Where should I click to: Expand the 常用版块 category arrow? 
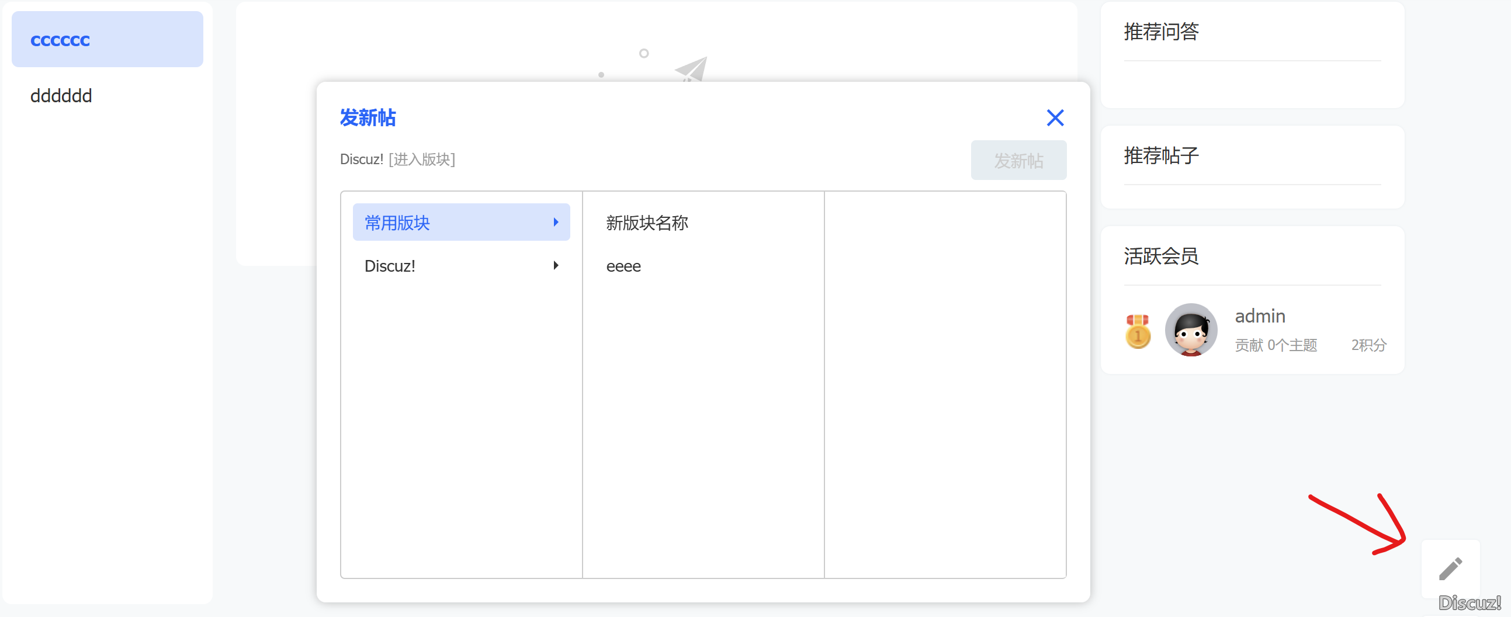[x=556, y=221]
